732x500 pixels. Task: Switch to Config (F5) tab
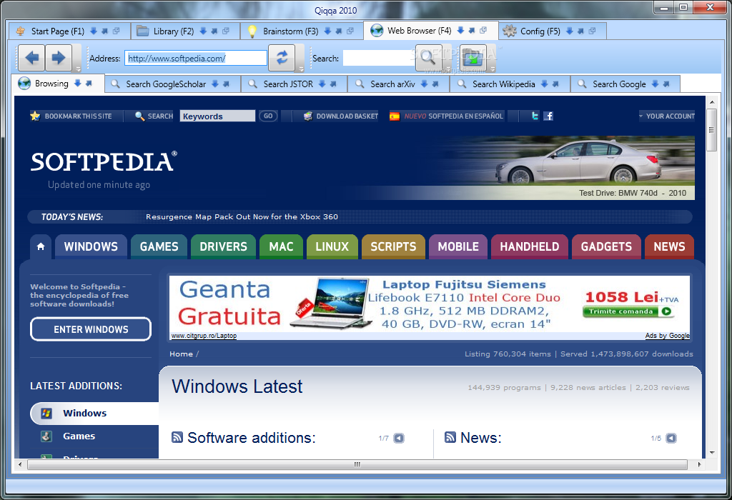click(x=540, y=31)
